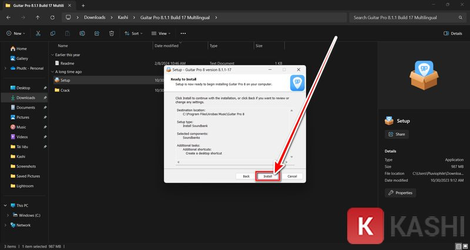Screen dimensions: 470x250
Task: Click the Refresh icon in navigation bar
Action: pyautogui.click(x=52, y=18)
